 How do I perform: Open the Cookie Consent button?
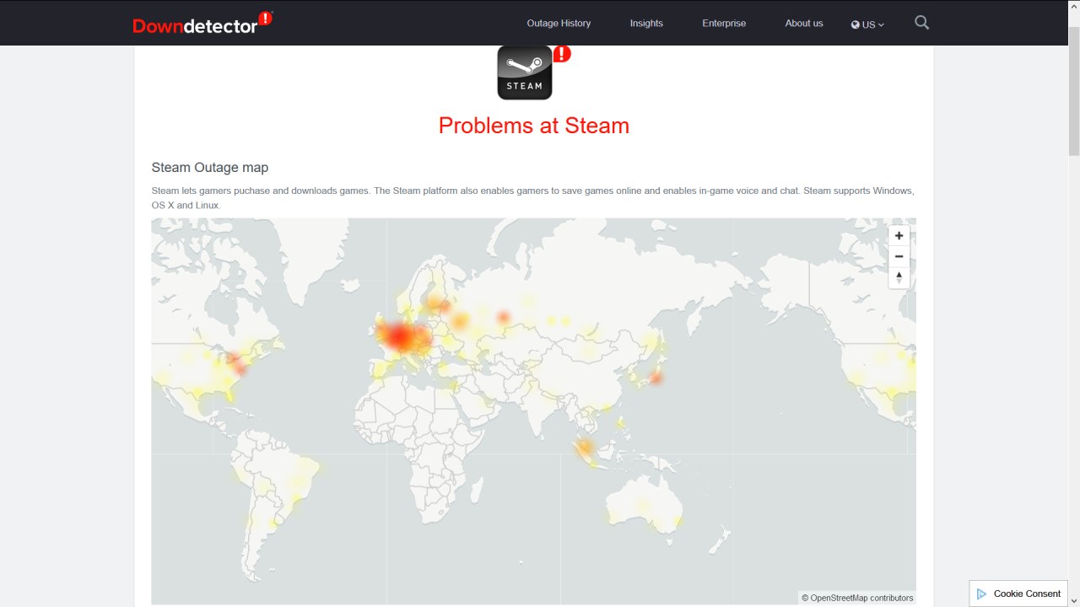coord(1018,594)
